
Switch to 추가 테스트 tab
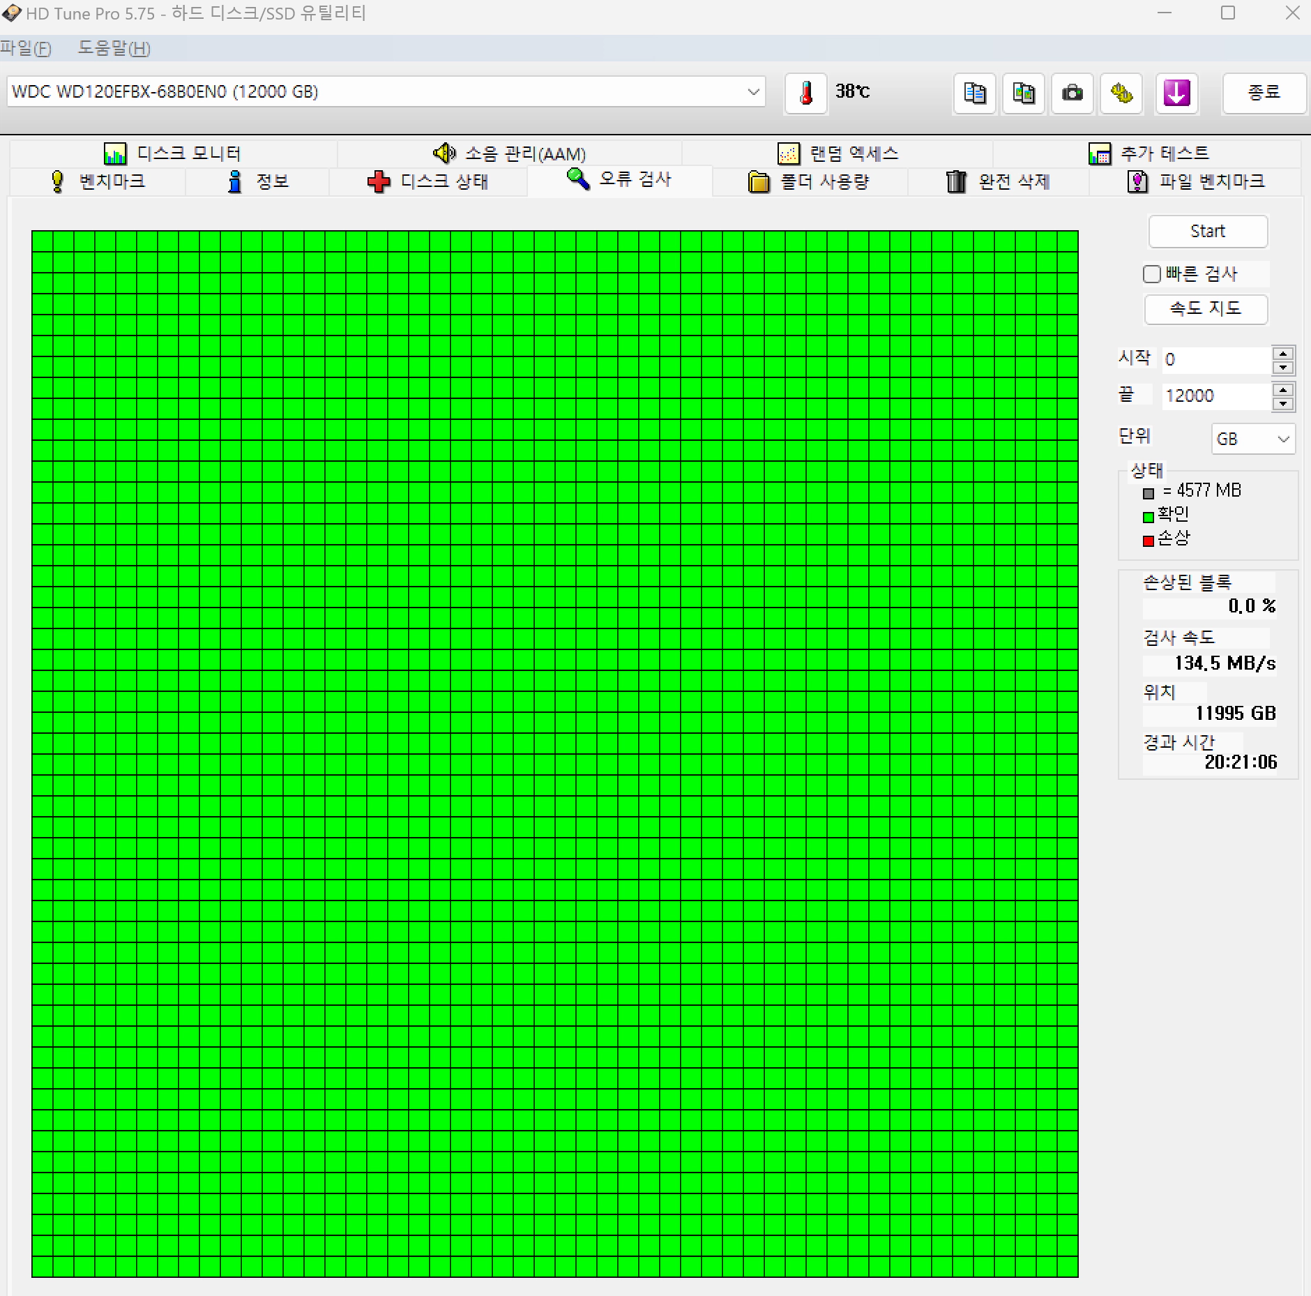(x=1148, y=153)
